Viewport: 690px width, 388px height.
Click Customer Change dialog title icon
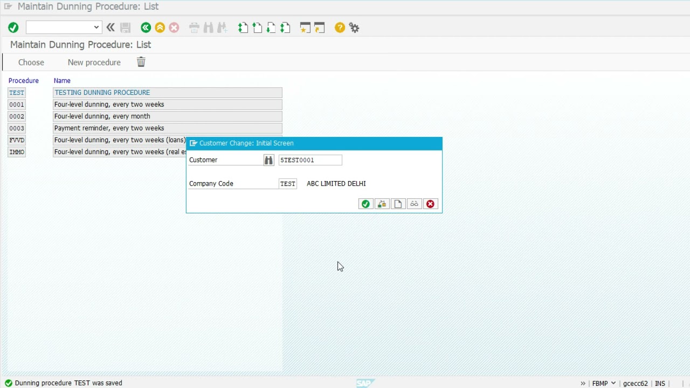coord(194,143)
